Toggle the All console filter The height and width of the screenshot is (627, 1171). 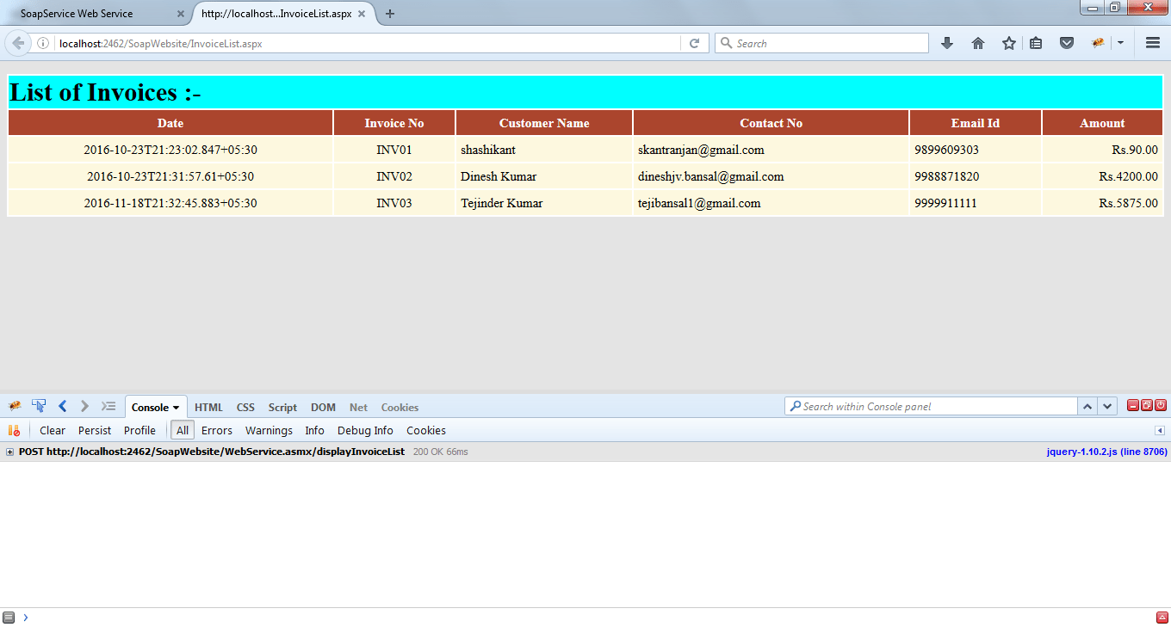coord(183,431)
